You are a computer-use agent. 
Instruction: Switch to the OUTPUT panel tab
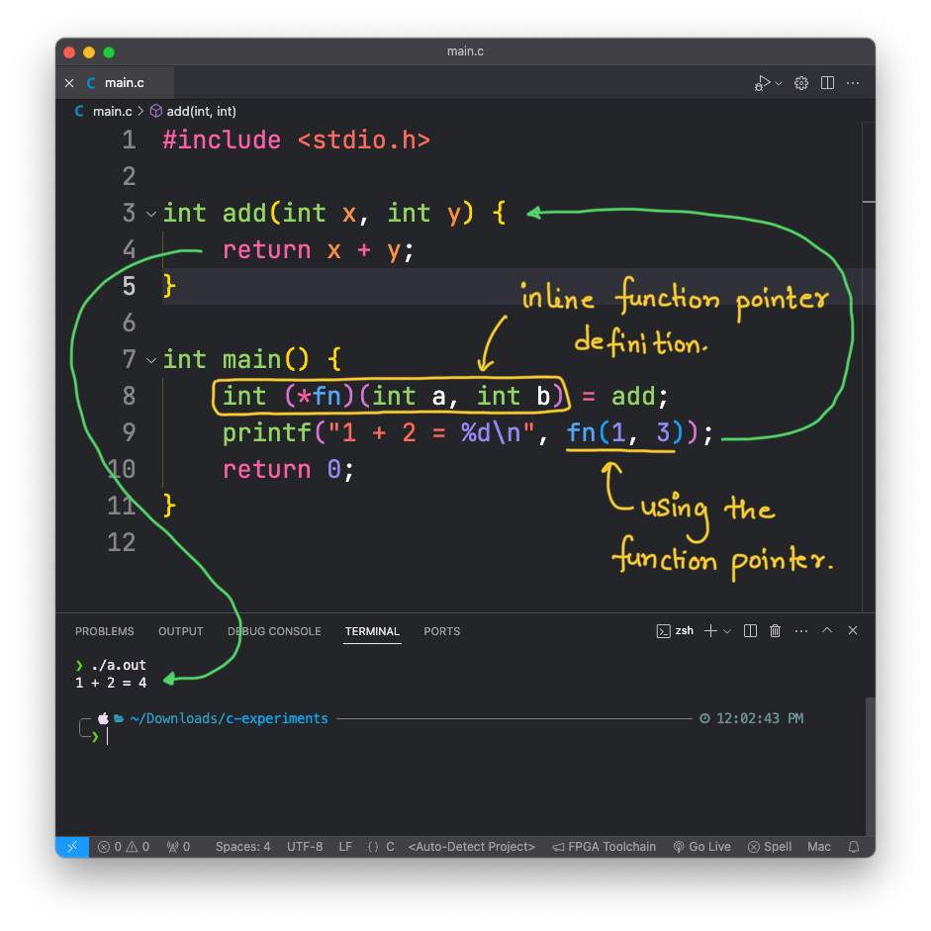click(180, 631)
